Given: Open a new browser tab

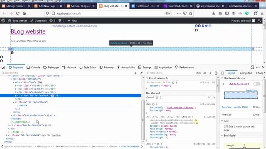Looking at the screenshot, I should point(263,6).
